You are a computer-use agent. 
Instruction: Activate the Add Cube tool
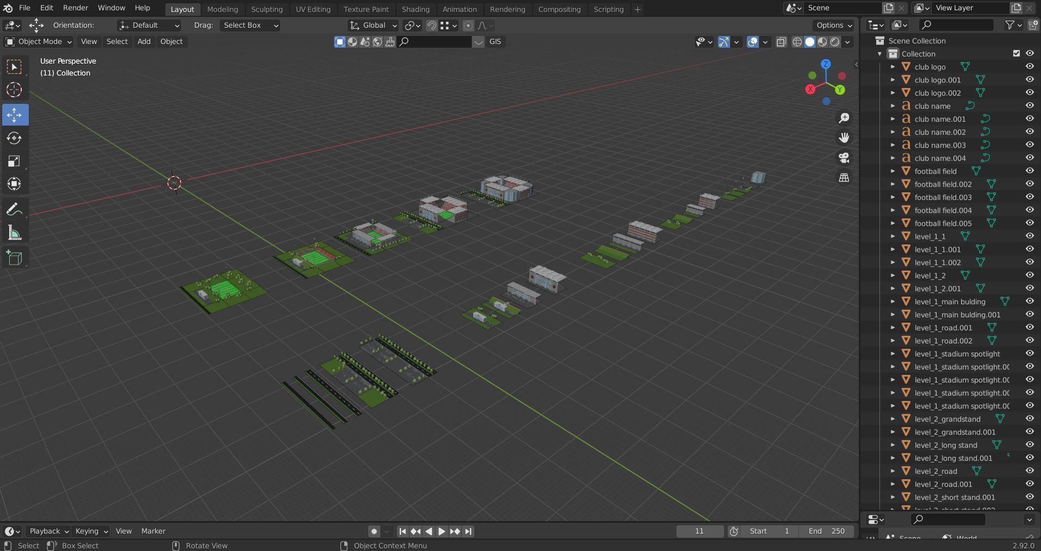click(x=15, y=258)
